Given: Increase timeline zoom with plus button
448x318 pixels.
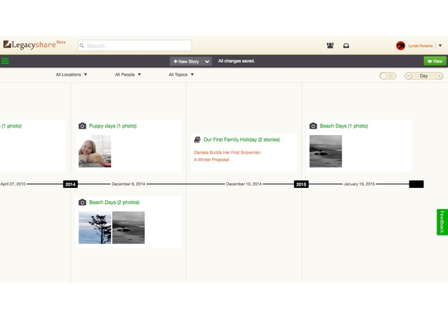Looking at the screenshot, I should [440, 75].
